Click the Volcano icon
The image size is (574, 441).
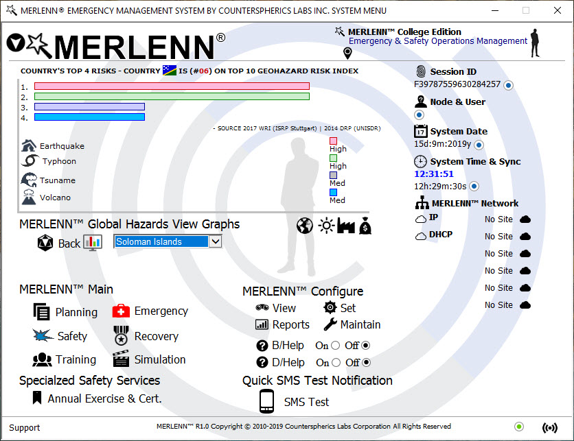(29, 197)
